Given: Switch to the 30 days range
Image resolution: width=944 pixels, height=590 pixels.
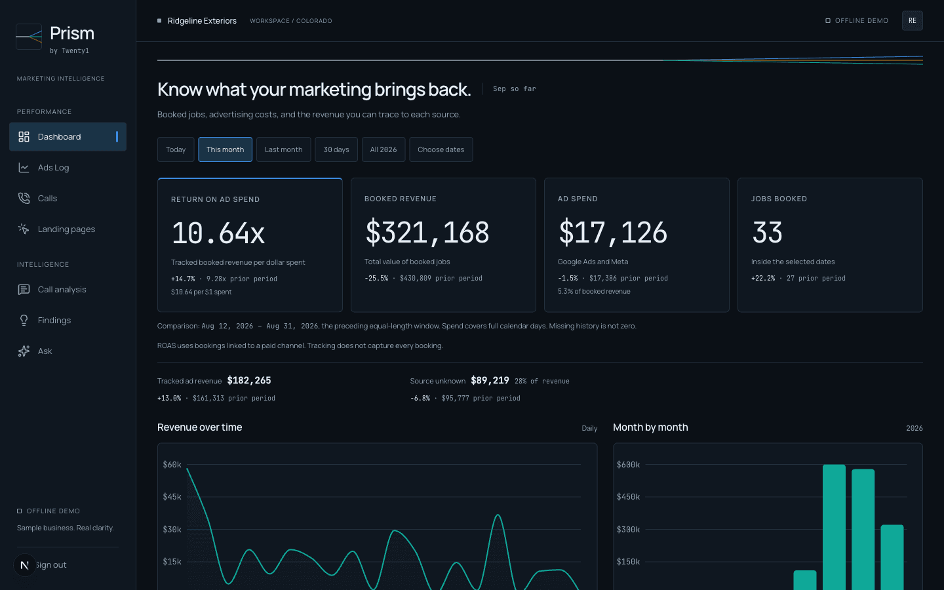Looking at the screenshot, I should click(x=336, y=149).
